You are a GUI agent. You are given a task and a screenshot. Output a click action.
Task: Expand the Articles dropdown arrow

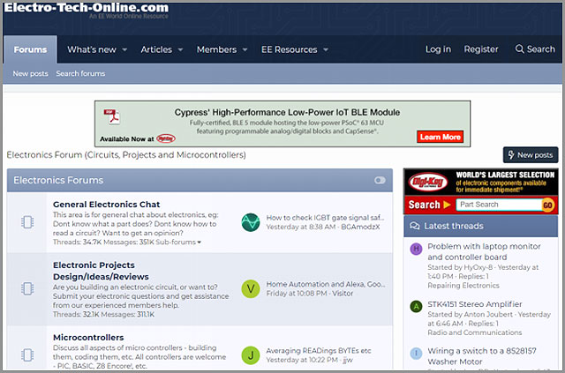click(x=180, y=49)
